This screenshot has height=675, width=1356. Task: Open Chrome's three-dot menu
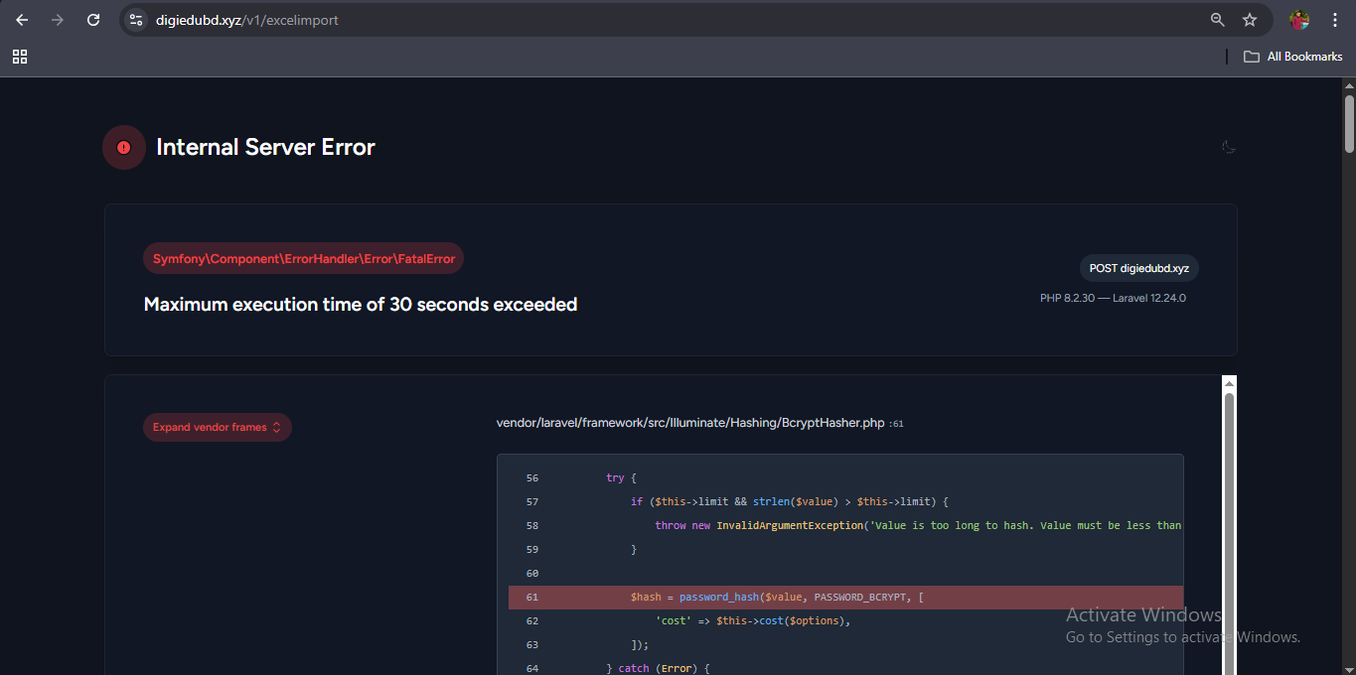point(1334,20)
